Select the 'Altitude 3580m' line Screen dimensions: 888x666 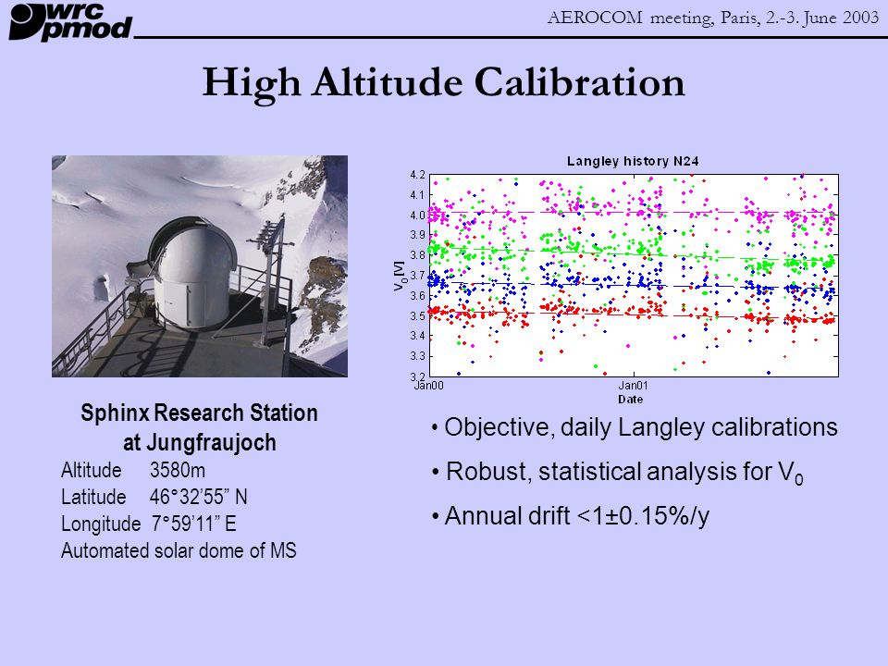tap(133, 470)
